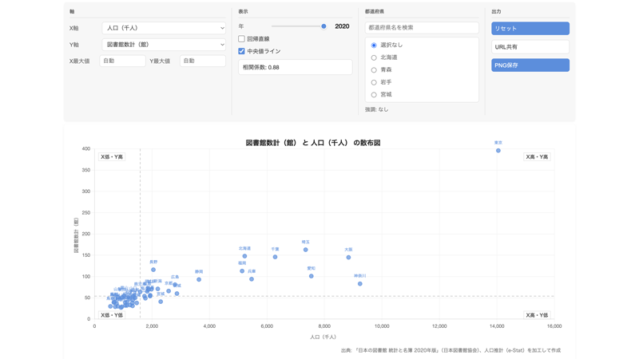
Task: Click the Y最大値 input field
Action: pyautogui.click(x=203, y=61)
